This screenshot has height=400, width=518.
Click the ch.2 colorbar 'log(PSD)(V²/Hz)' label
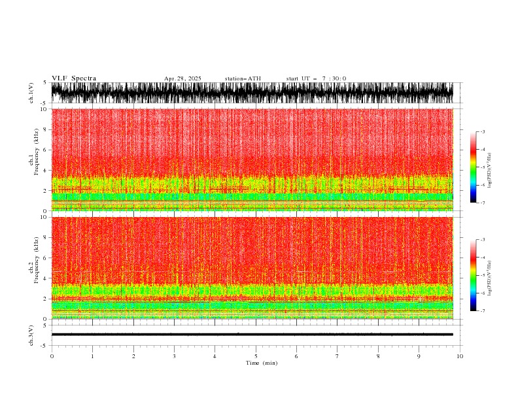pos(490,278)
